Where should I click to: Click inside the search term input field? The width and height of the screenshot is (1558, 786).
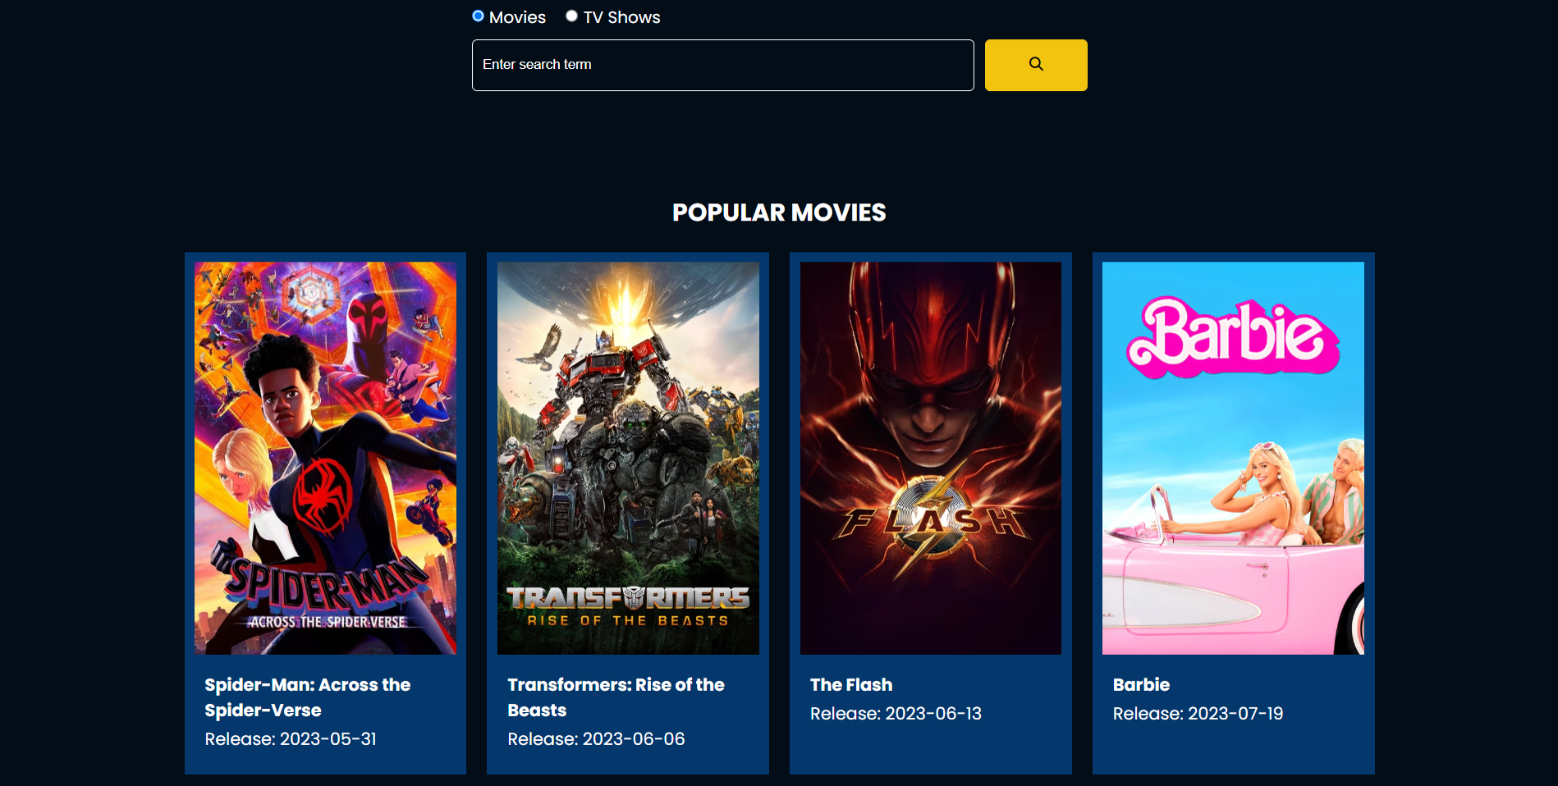tap(722, 65)
